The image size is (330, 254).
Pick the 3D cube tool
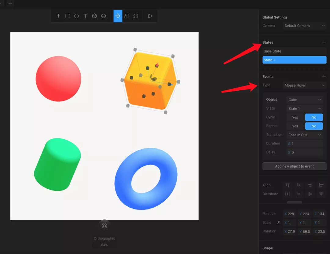pyautogui.click(x=95, y=16)
